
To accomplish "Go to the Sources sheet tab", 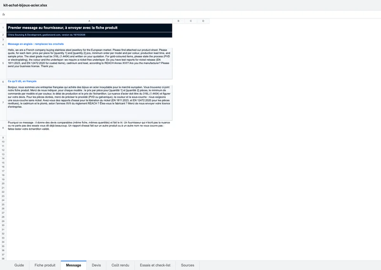I will coord(187,265).
